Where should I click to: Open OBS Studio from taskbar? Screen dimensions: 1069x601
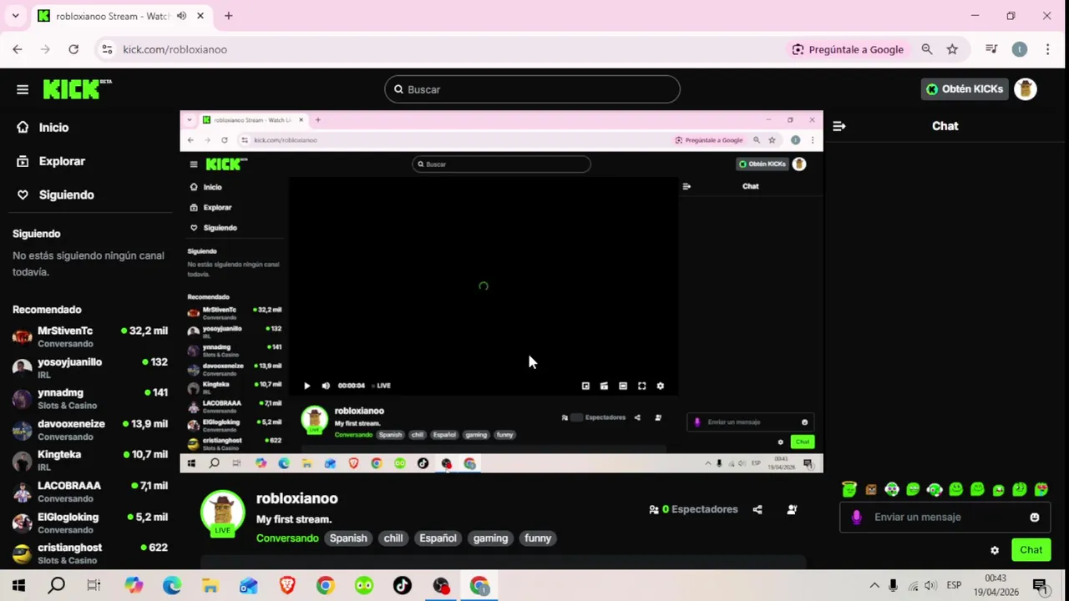click(x=441, y=586)
